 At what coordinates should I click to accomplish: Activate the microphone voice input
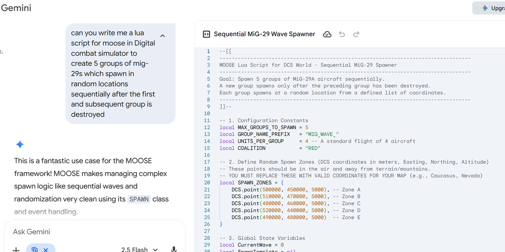pos(174,250)
